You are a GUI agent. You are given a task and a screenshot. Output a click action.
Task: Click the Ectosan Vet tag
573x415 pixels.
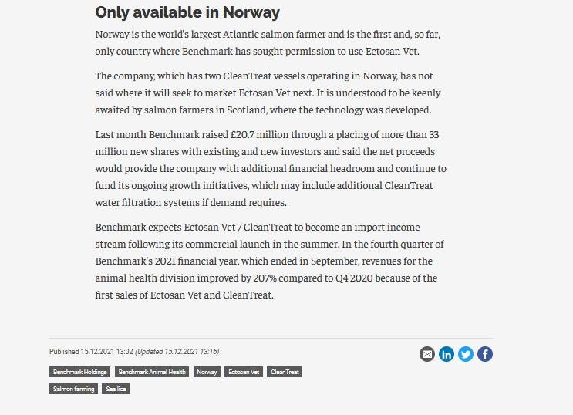tap(244, 372)
